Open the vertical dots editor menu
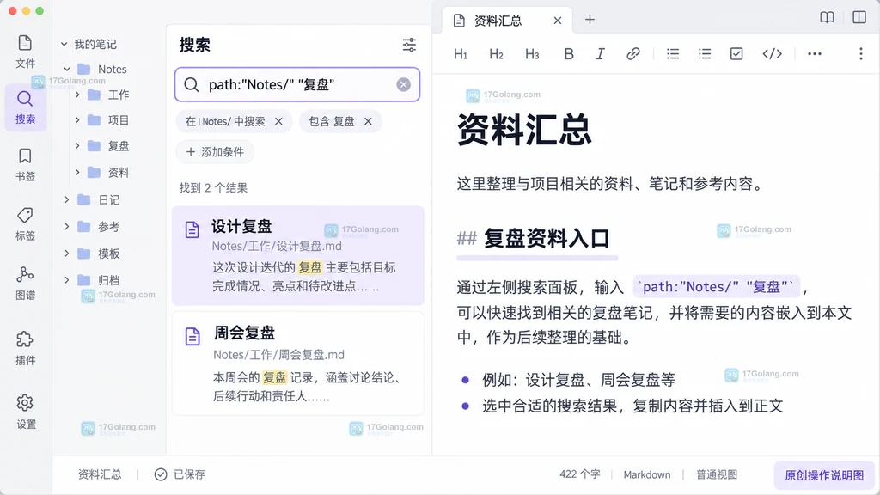 [861, 54]
